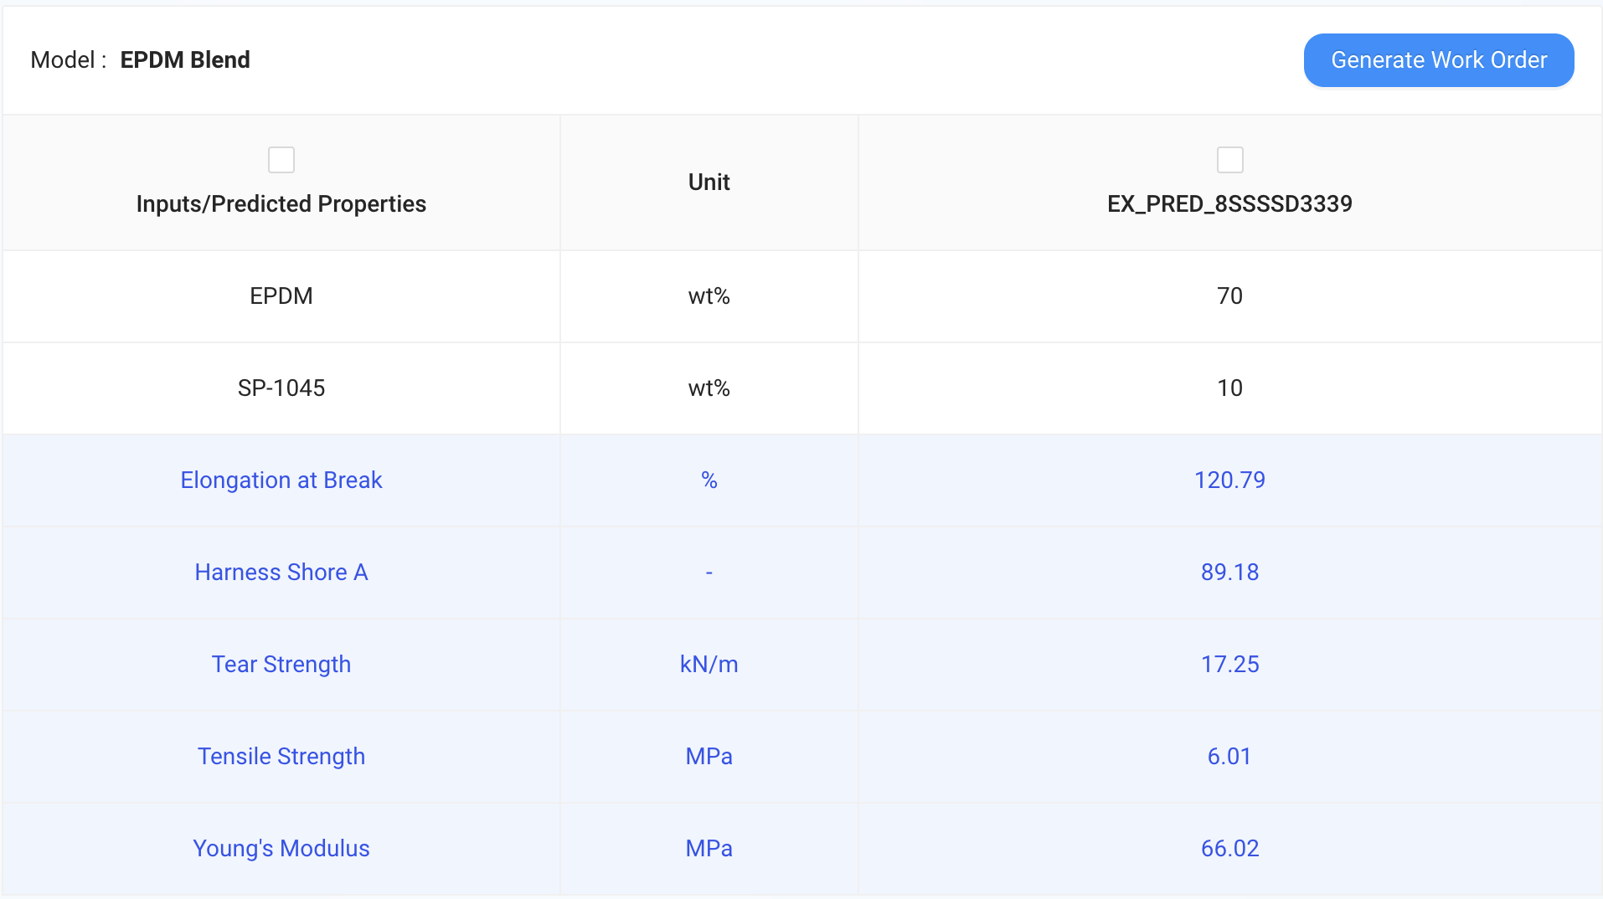This screenshot has width=1603, height=899.
Task: Select the SP-1045 input row label
Action: point(281,388)
